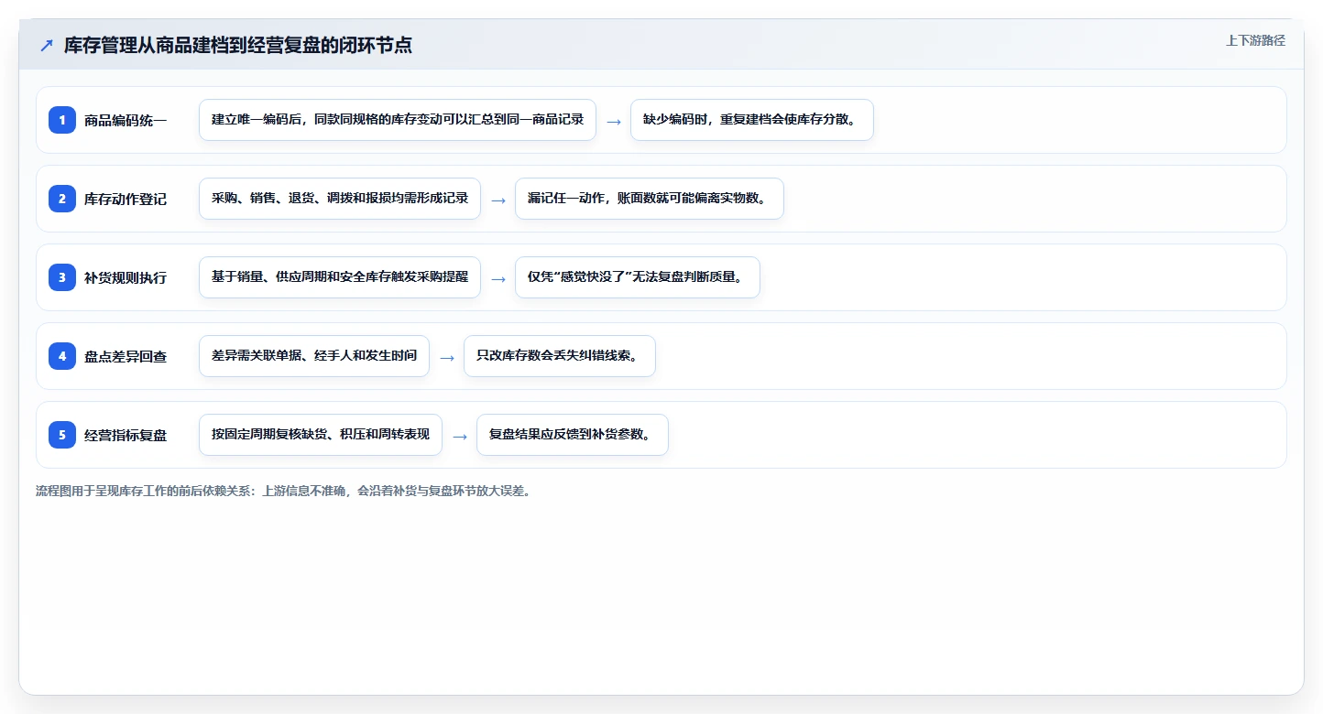Select step number badge 5
The image size is (1323, 714).
pos(62,435)
